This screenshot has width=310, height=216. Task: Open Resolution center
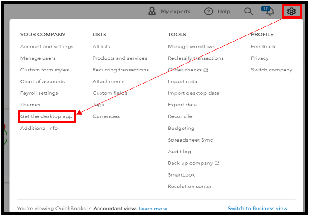(x=190, y=187)
